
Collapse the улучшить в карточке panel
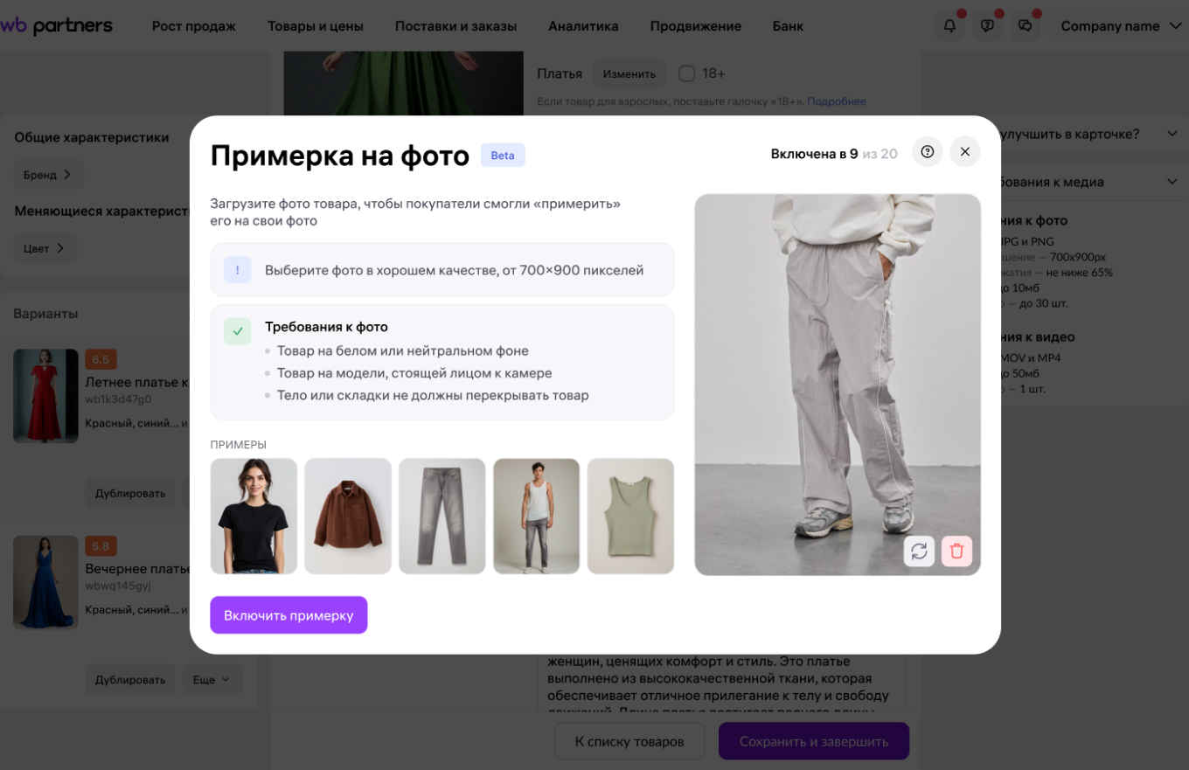pyautogui.click(x=1172, y=134)
